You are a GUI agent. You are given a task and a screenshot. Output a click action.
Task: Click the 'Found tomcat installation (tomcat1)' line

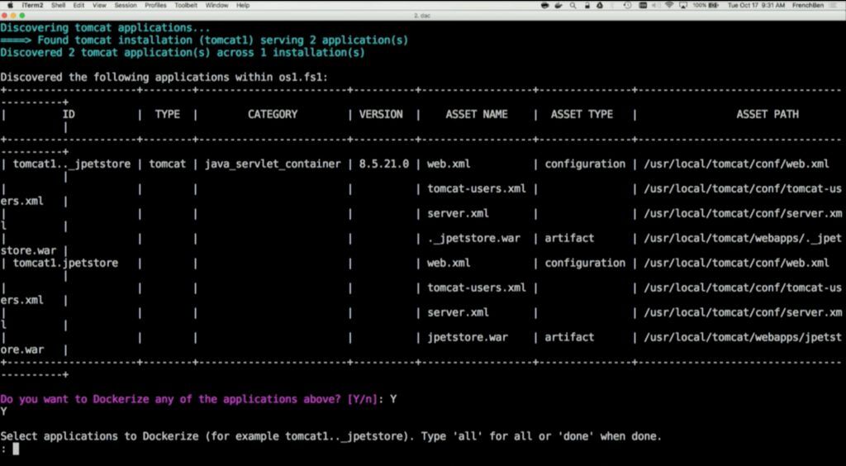coord(204,40)
